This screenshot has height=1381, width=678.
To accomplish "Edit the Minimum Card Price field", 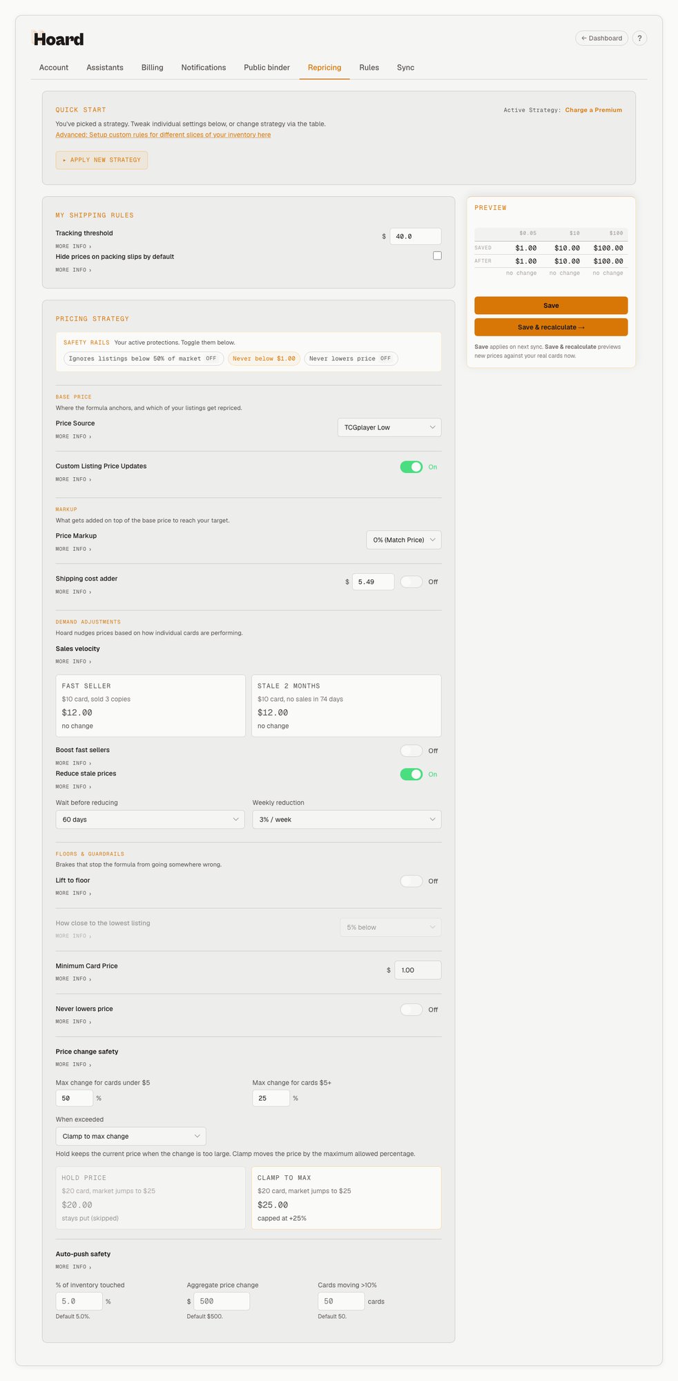I will [x=418, y=970].
